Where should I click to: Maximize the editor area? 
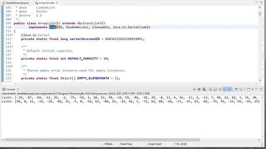point(261,3)
